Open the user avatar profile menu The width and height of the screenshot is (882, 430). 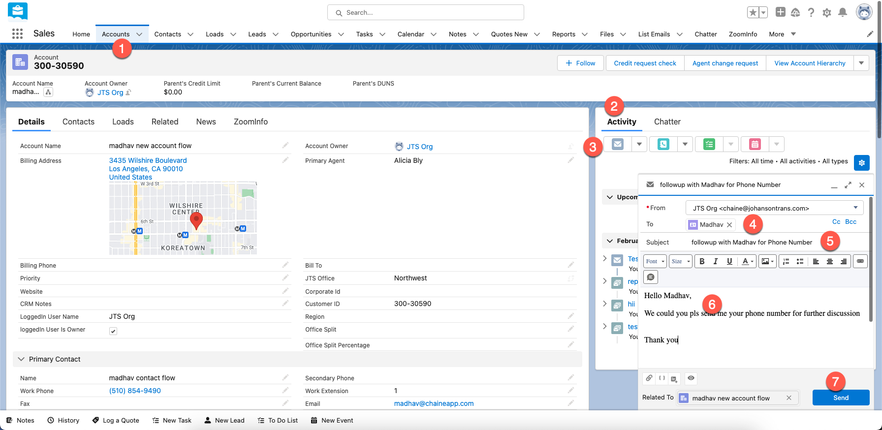(x=864, y=12)
